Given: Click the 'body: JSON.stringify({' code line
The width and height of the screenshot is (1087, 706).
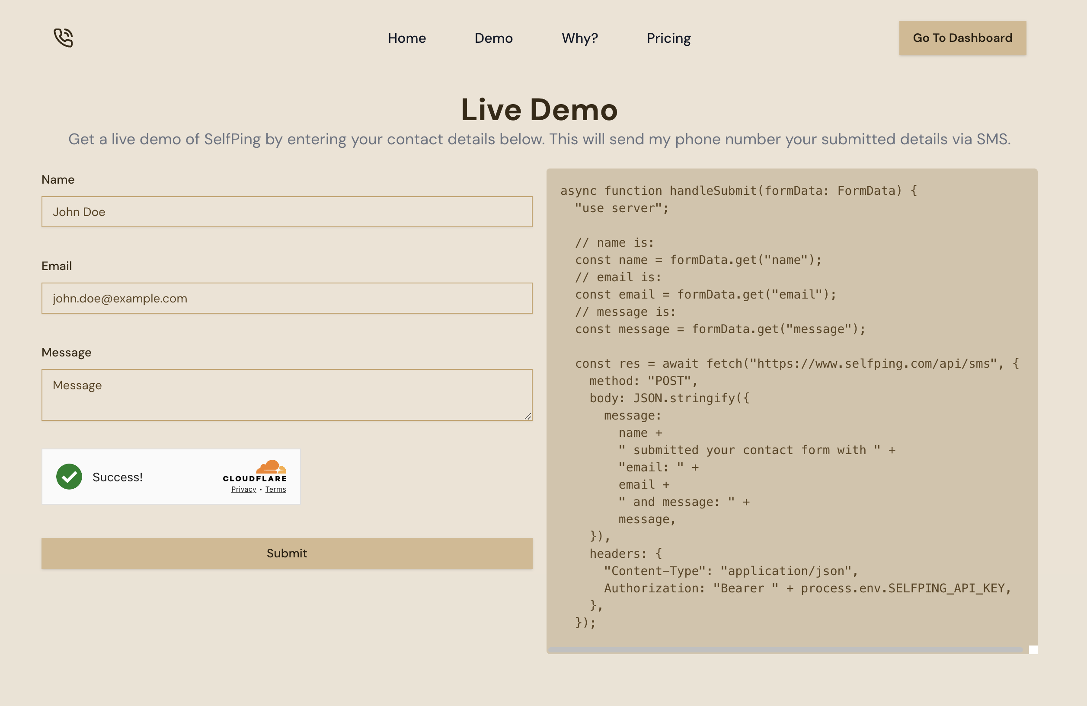Looking at the screenshot, I should coord(669,398).
